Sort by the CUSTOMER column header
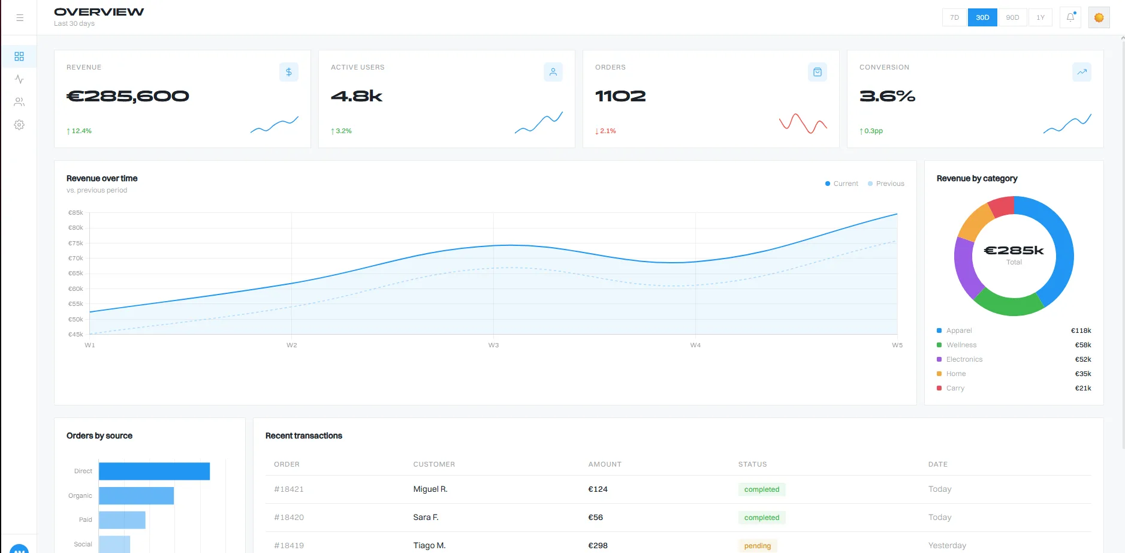Viewport: 1125px width, 553px height. click(434, 464)
